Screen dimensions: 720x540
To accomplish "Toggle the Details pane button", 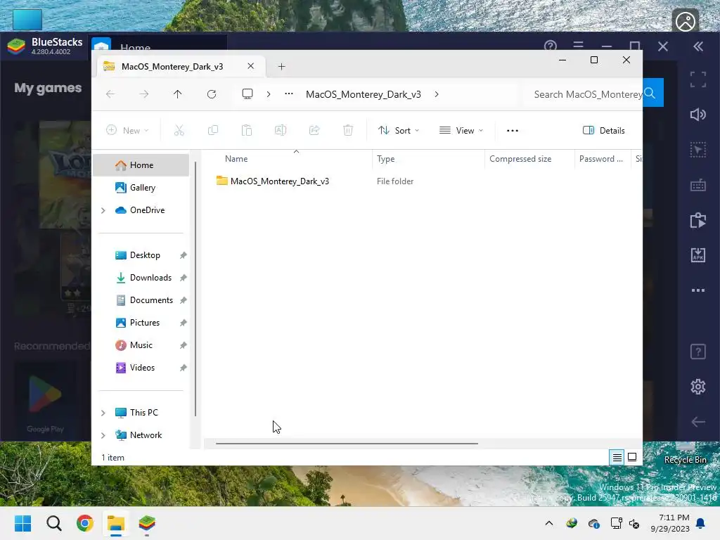I will (x=604, y=130).
